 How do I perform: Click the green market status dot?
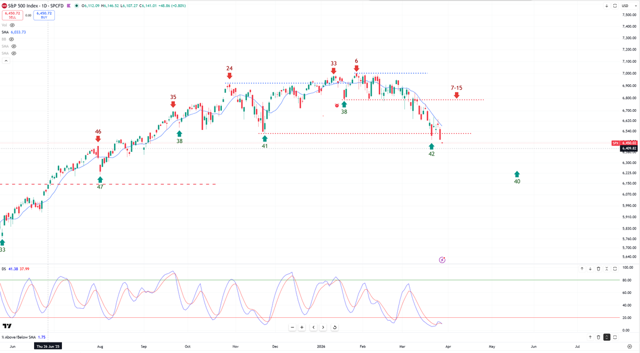click(76, 6)
